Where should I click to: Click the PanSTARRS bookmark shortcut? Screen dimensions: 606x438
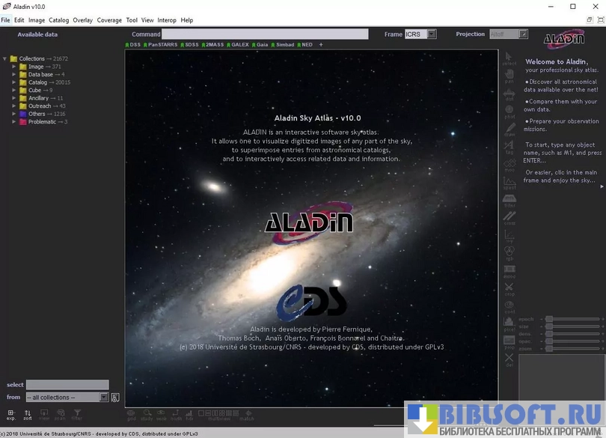[x=162, y=45]
